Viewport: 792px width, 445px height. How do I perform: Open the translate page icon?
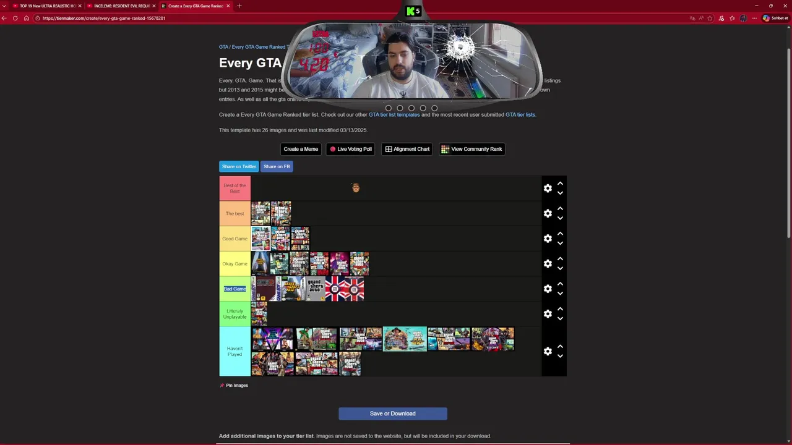692,18
